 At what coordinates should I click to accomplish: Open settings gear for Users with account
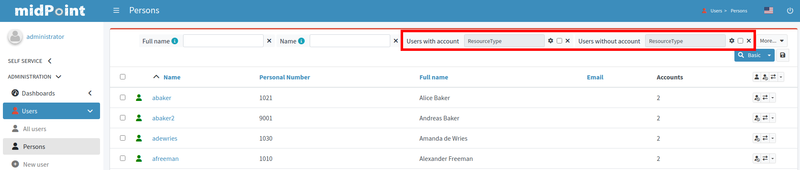pos(550,41)
